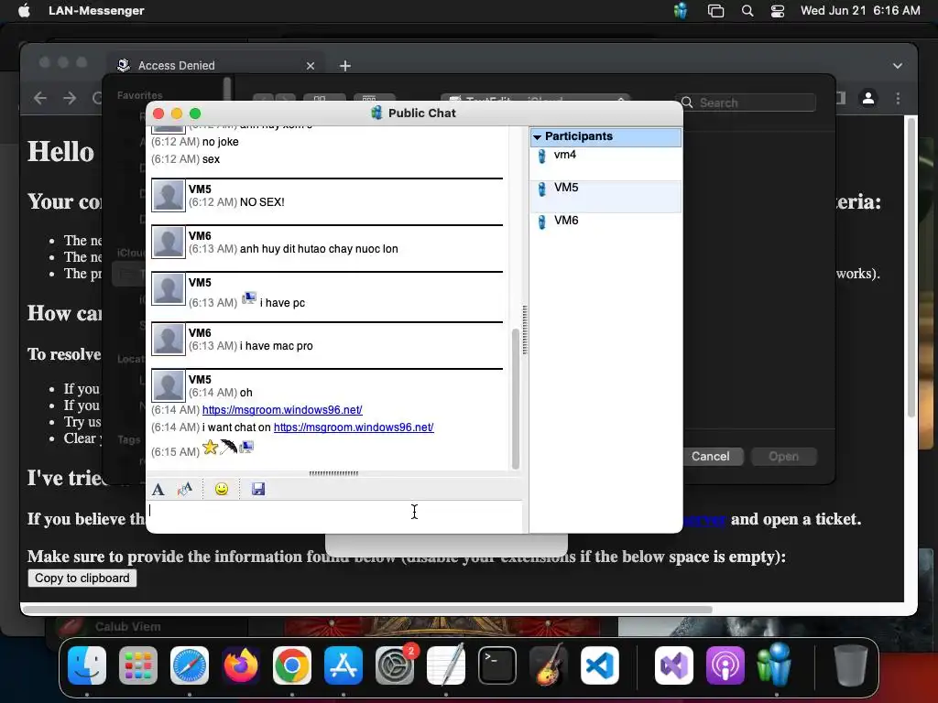Close the Access Denied browser tab
The height and width of the screenshot is (703, 938).
point(310,66)
